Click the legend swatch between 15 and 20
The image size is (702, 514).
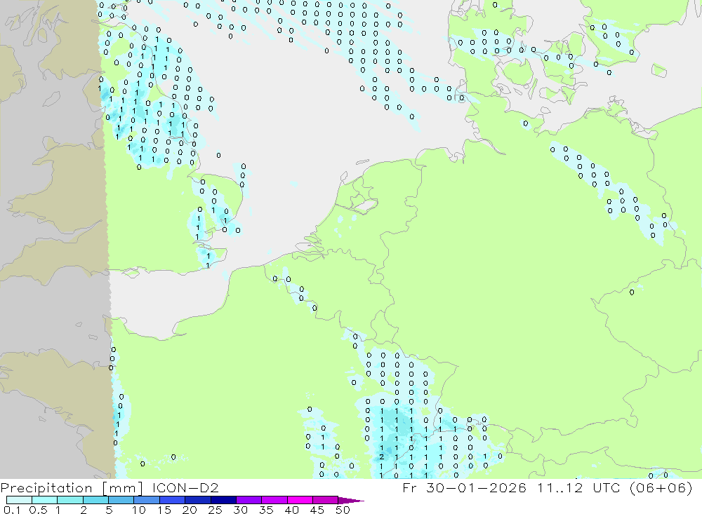pyautogui.click(x=172, y=500)
